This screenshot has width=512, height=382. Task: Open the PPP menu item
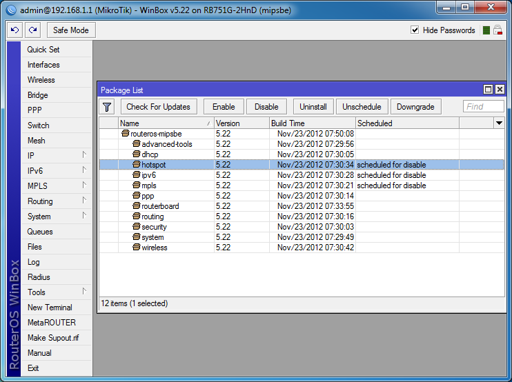[56, 110]
